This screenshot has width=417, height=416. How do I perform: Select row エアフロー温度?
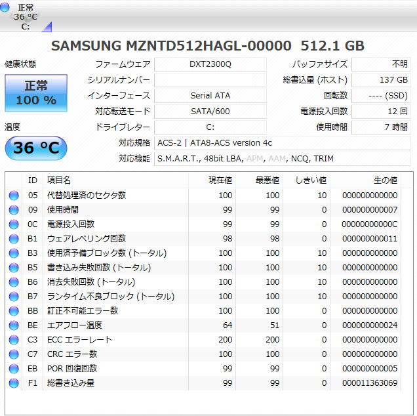pos(203,325)
